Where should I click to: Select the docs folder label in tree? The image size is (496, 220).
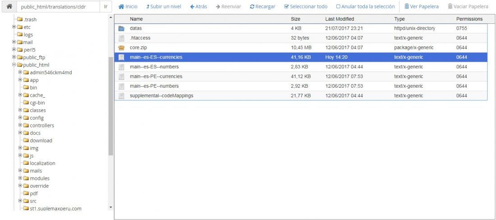click(35, 133)
